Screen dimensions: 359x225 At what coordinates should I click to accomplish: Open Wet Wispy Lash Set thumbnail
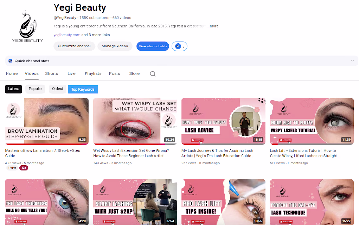[x=135, y=121]
